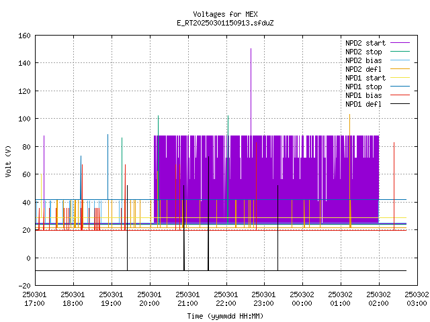Click the purple NPD2 start legend line sample

(x=400, y=43)
